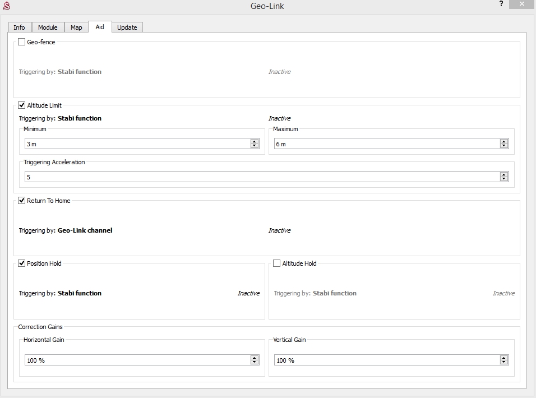This screenshot has height=398, width=536.
Task: Enable the Altitude Hold checkbox
Action: tap(277, 263)
